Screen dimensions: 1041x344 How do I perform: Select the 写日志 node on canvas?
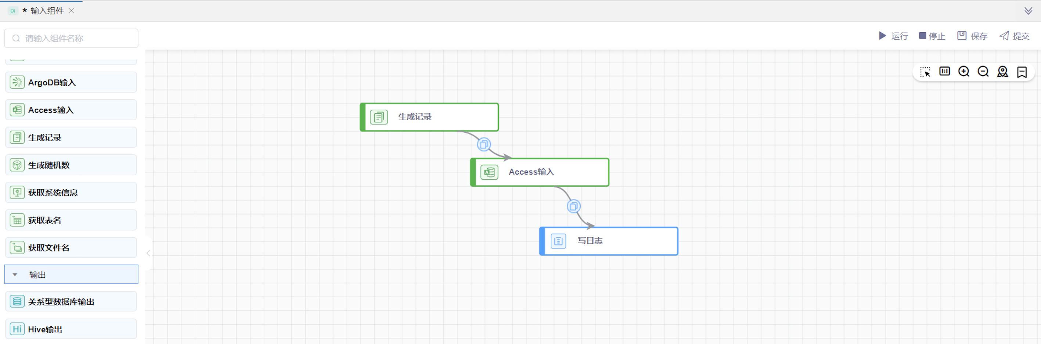[x=609, y=241]
